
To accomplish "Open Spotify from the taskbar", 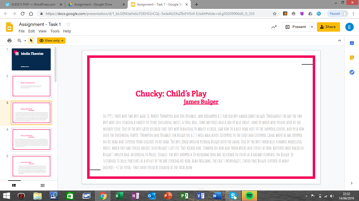I will [249, 196].
